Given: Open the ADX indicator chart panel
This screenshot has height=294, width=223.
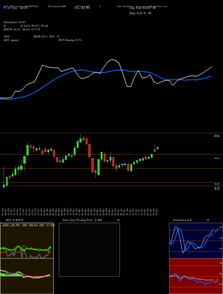Looking at the screenshot, I should 27,241.
